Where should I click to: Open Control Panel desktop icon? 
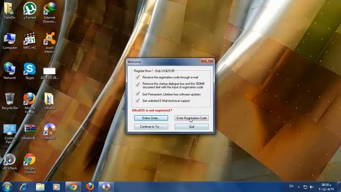tap(10, 134)
